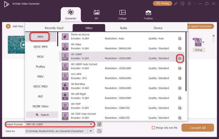Choose ProRes format category
Image resolution: width=219 pixels, height=139 pixels.
[x=40, y=67]
